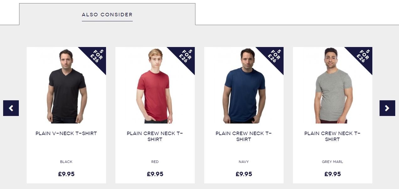Open the red Plain Crew Neck T-Shirt title
Screen dimensions: 399x189
pyautogui.click(x=155, y=136)
